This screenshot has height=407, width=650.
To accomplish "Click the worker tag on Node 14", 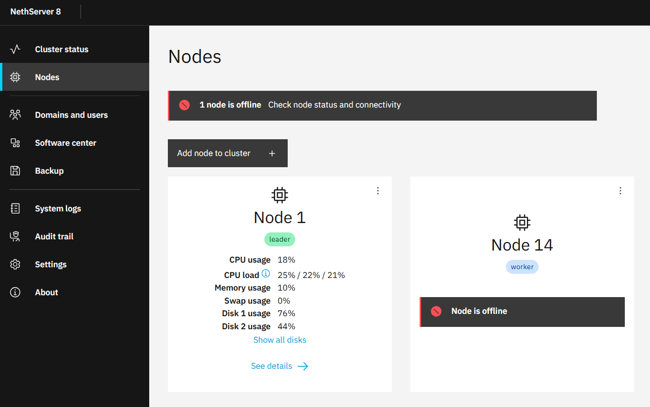I will [x=522, y=267].
